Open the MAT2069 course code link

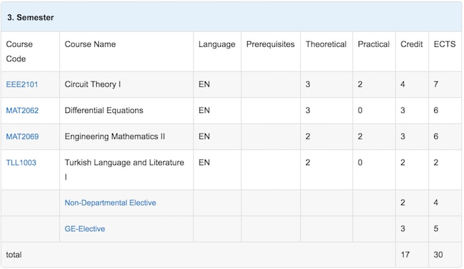pyautogui.click(x=22, y=136)
